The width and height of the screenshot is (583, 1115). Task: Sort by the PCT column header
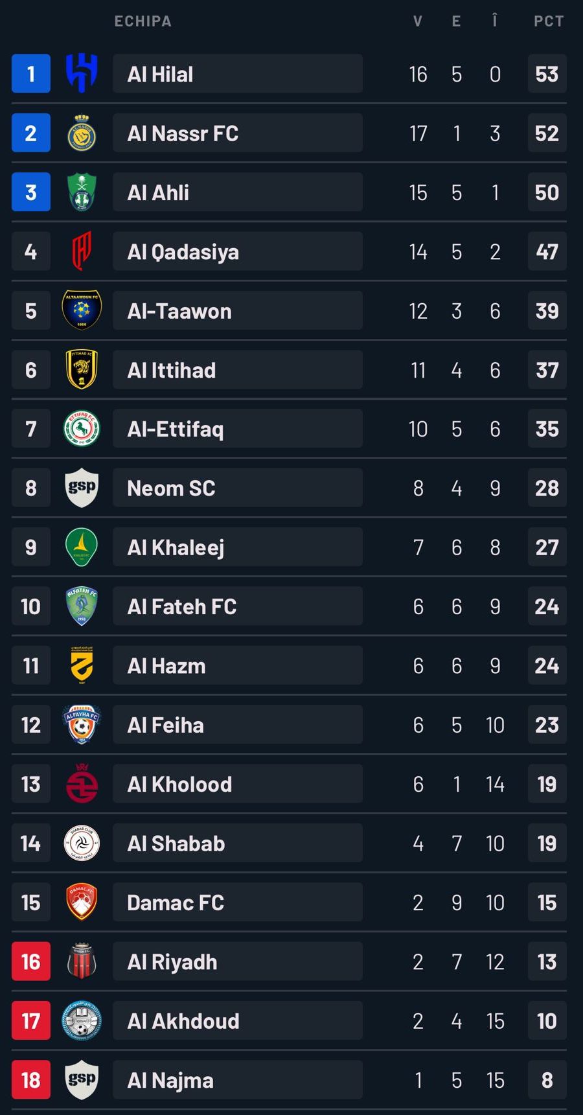tap(548, 20)
